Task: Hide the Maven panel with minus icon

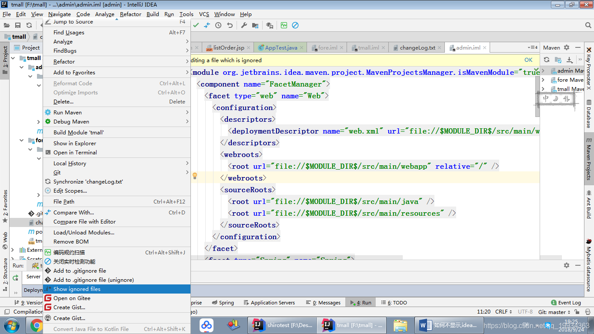Action: click(x=578, y=47)
